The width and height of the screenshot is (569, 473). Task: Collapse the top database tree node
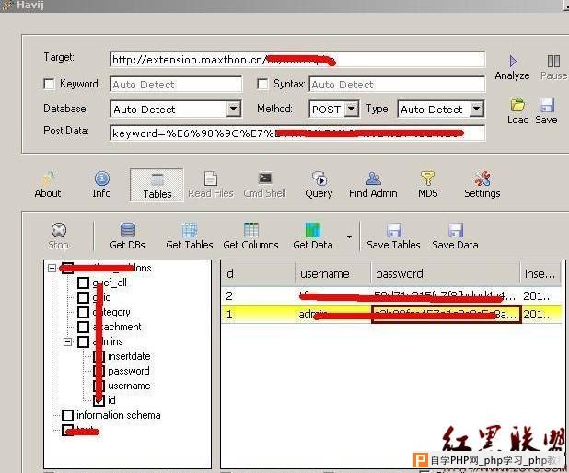pyautogui.click(x=52, y=268)
